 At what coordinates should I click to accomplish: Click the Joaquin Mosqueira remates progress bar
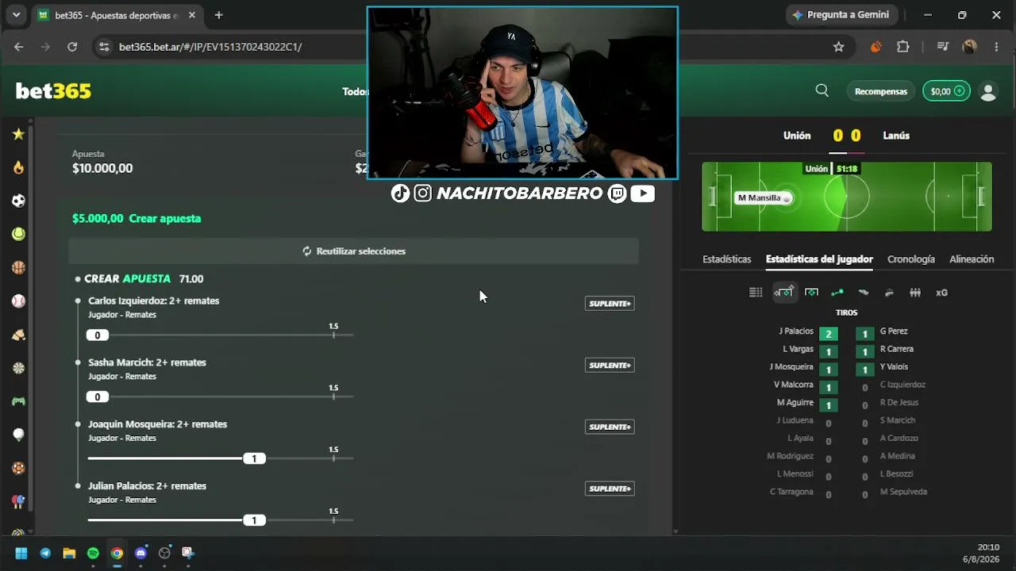(x=220, y=458)
